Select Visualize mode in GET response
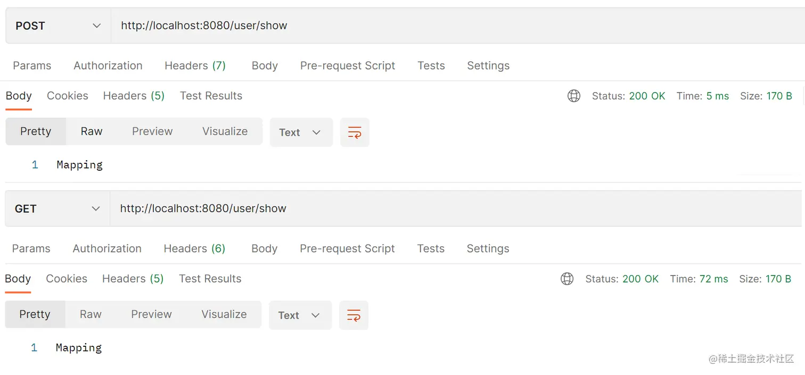This screenshot has height=375, width=805. pyautogui.click(x=224, y=314)
